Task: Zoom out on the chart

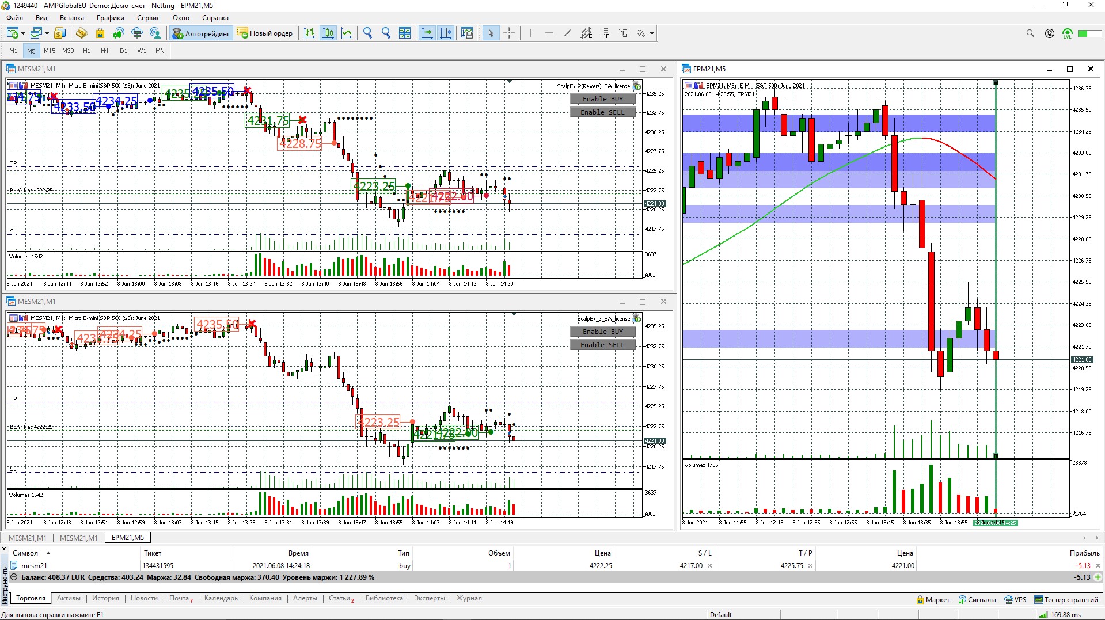Action: 386,33
